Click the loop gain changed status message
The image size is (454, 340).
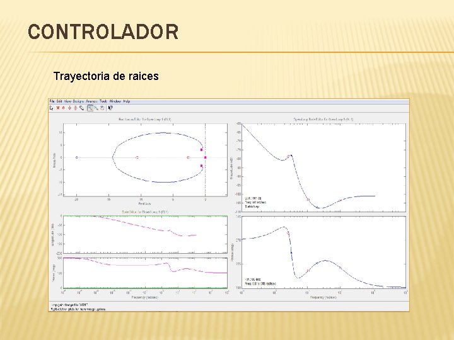[69, 305]
